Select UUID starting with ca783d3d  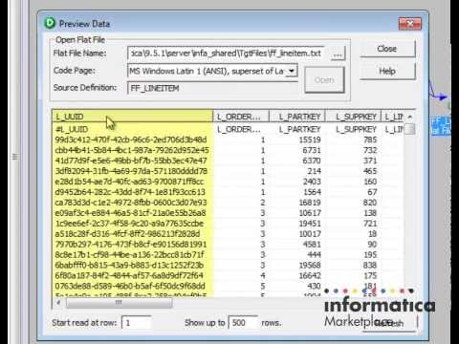[x=131, y=203]
